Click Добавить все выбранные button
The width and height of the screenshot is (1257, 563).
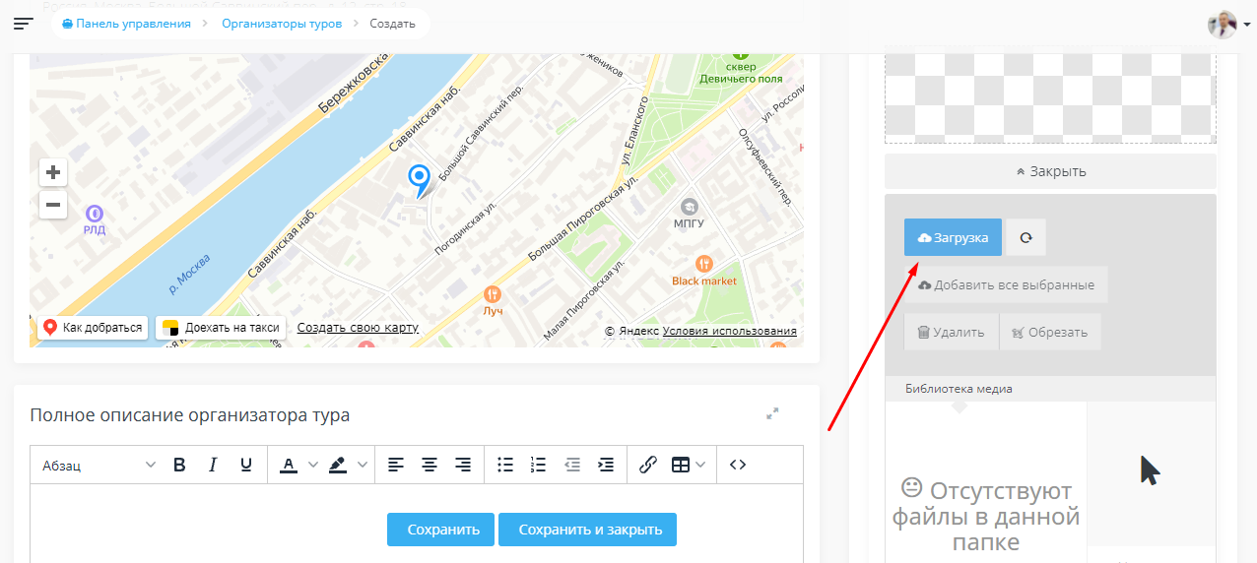click(x=1006, y=285)
